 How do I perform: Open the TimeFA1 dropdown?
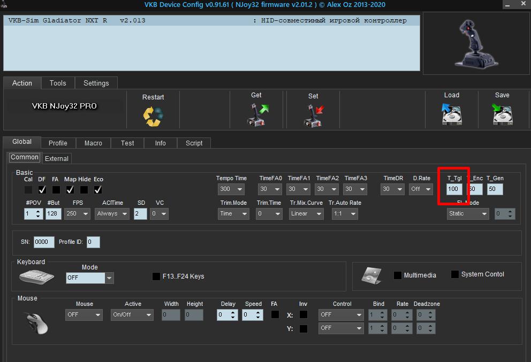pyautogui.click(x=298, y=189)
